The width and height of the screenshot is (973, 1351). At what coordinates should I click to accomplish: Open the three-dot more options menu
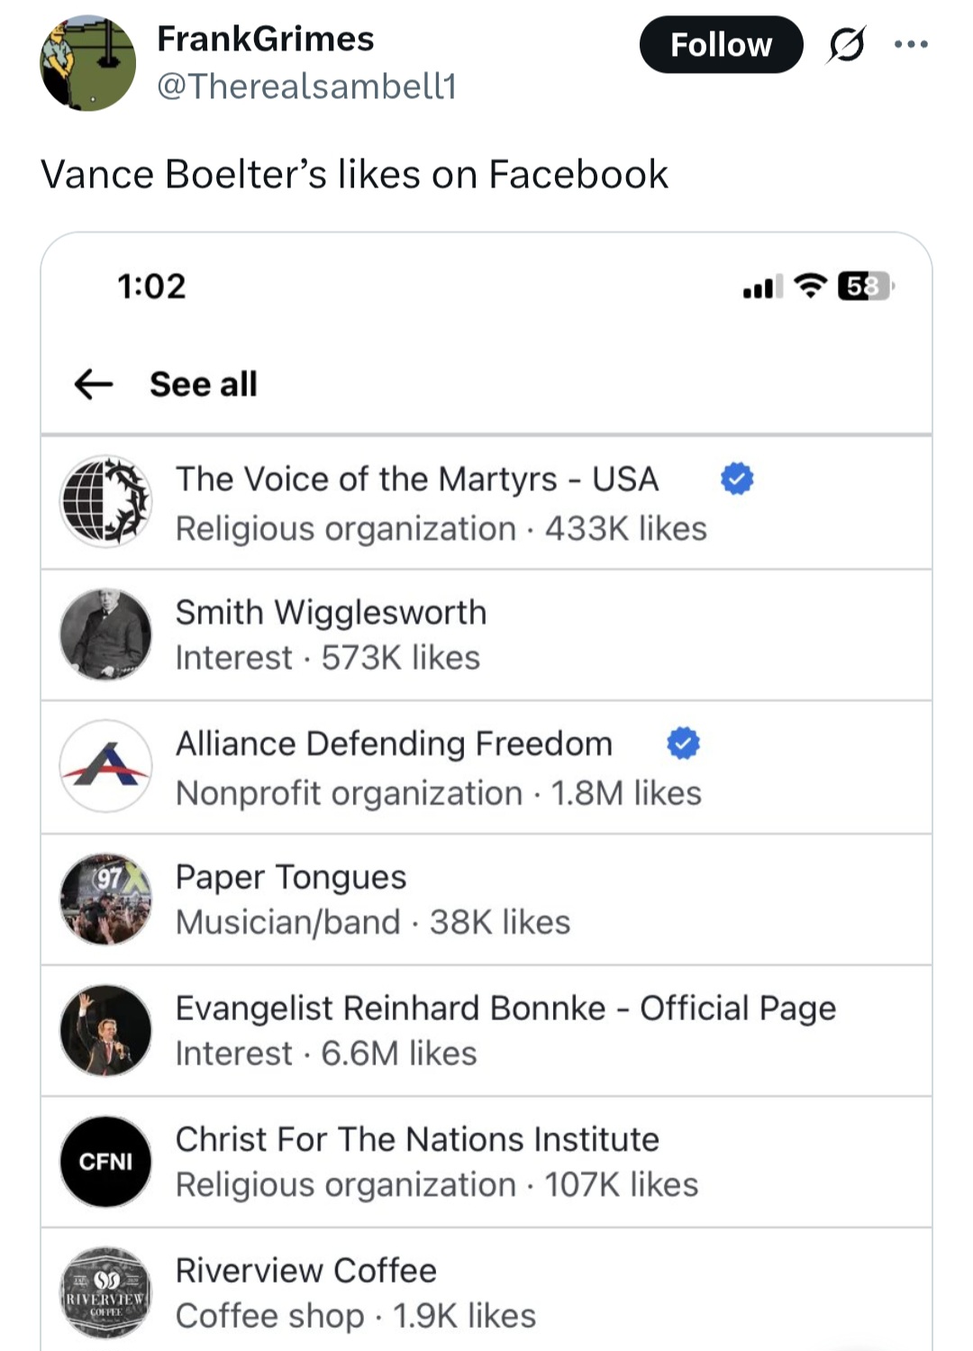(911, 44)
